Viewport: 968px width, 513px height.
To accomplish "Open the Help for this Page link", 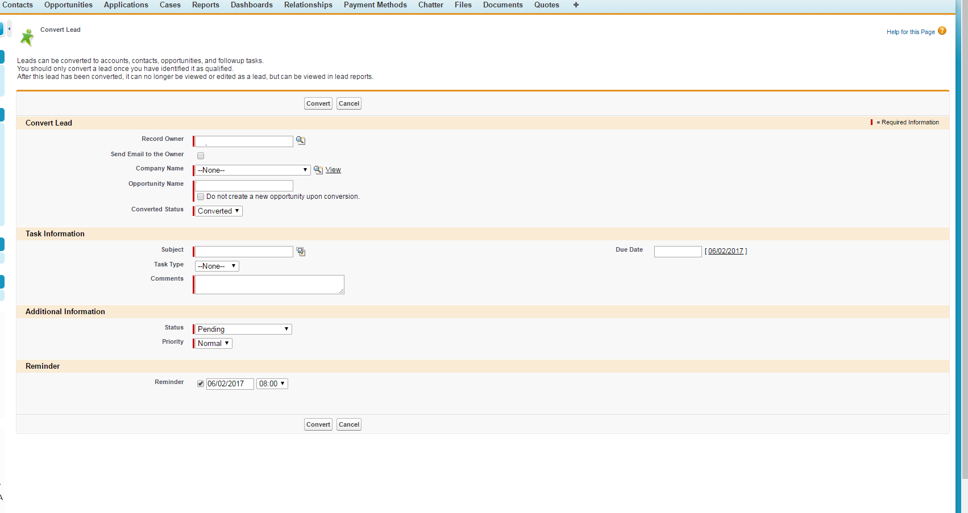I will click(x=911, y=32).
